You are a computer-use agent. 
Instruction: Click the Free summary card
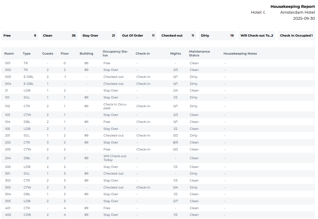[x=20, y=35]
